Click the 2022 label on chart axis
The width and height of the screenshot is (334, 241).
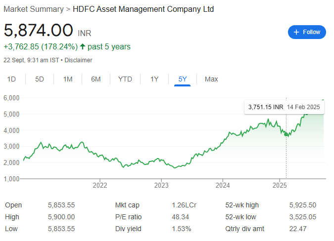point(99,185)
